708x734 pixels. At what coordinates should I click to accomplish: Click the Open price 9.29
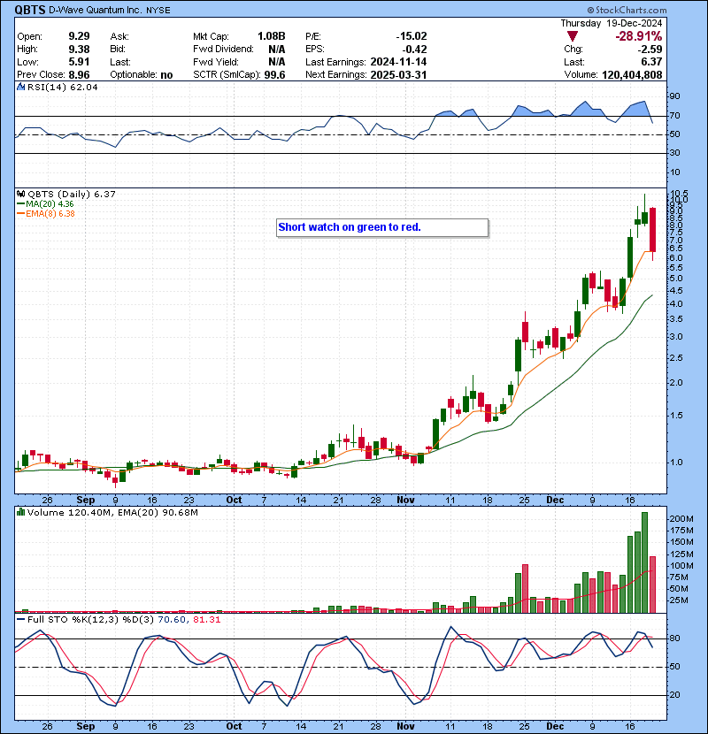[79, 36]
